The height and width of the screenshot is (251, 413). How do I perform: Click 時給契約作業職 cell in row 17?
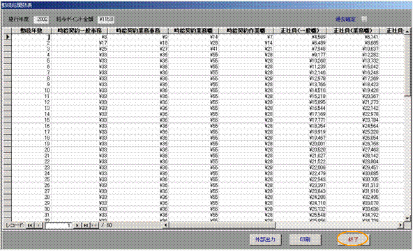(246, 132)
